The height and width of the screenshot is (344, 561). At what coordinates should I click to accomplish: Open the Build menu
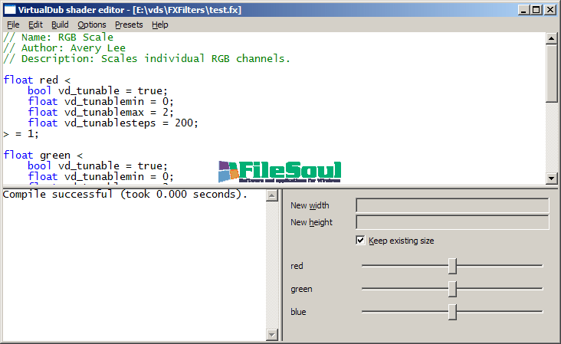60,25
